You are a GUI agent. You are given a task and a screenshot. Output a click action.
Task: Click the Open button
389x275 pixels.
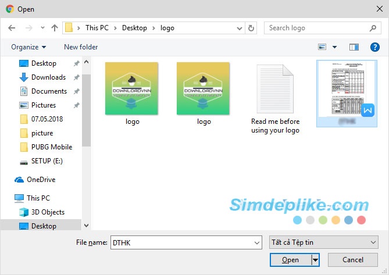click(290, 260)
